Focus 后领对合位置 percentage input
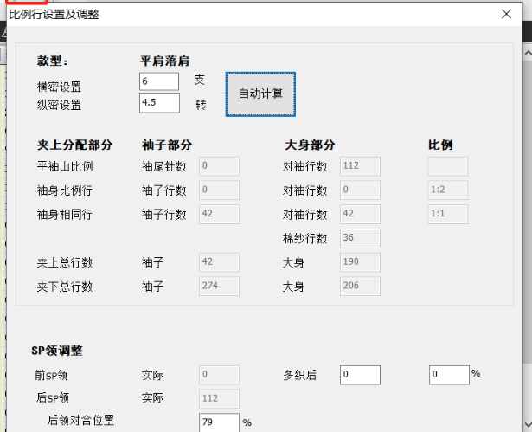 [x=219, y=422]
